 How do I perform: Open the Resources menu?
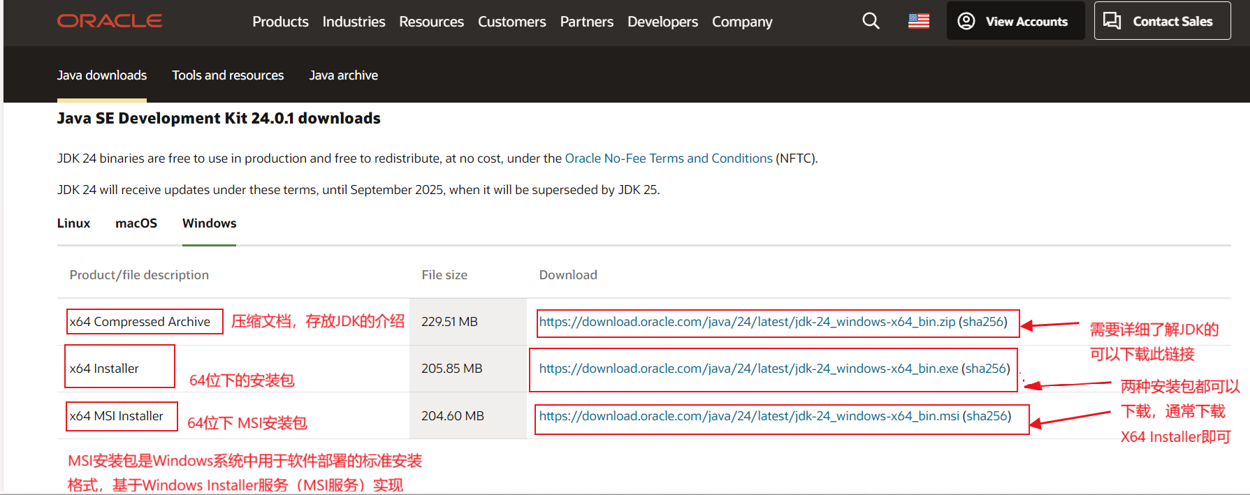coord(431,22)
